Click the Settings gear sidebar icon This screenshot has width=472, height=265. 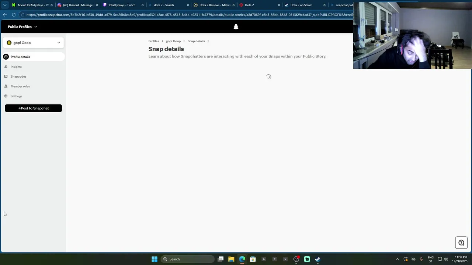click(6, 96)
